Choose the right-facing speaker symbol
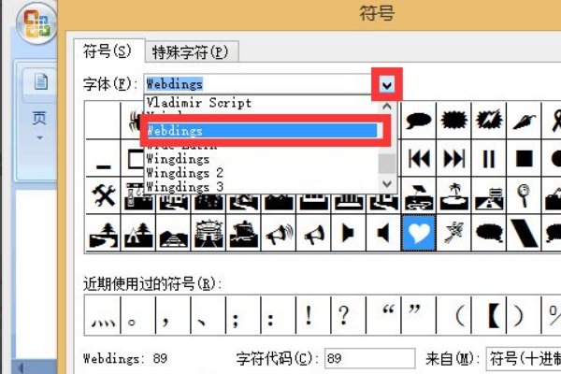The height and width of the screenshot is (374, 561). [349, 234]
